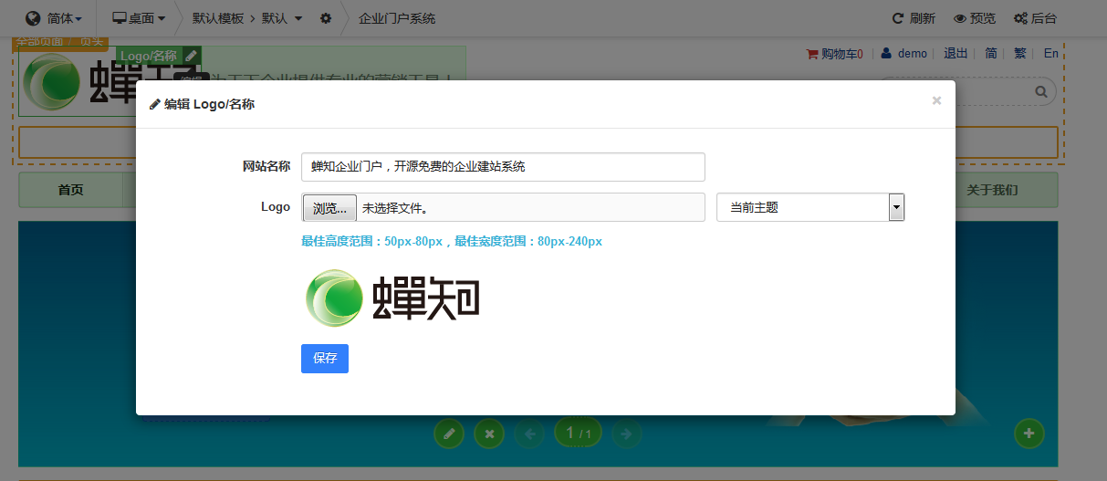The image size is (1107, 481).
Task: Switch to 简 simplified Chinese
Action: (x=991, y=54)
